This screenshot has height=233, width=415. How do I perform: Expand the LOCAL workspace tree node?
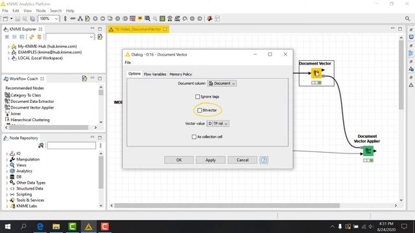(8, 58)
